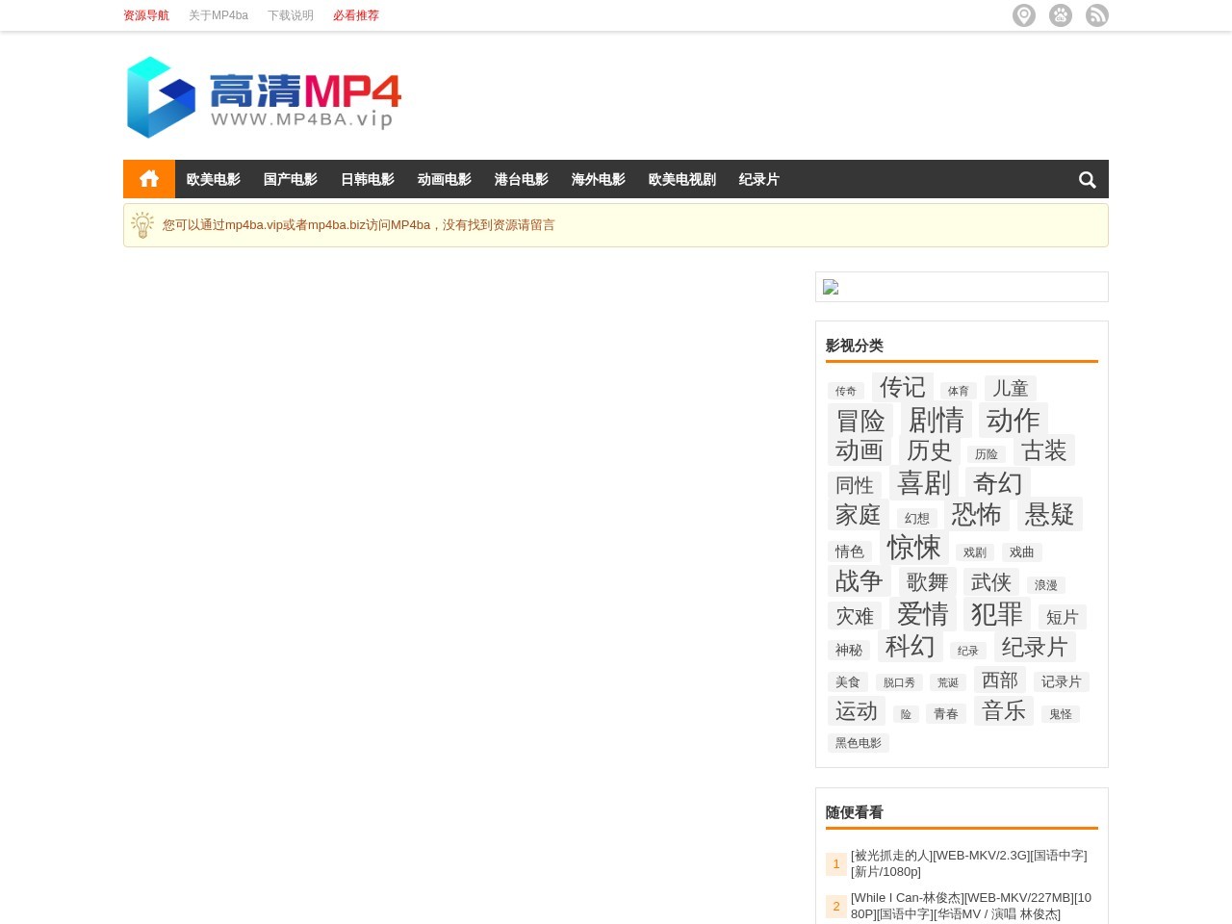Select the 历史 category tag
The height and width of the screenshot is (924, 1232).
coord(930,450)
